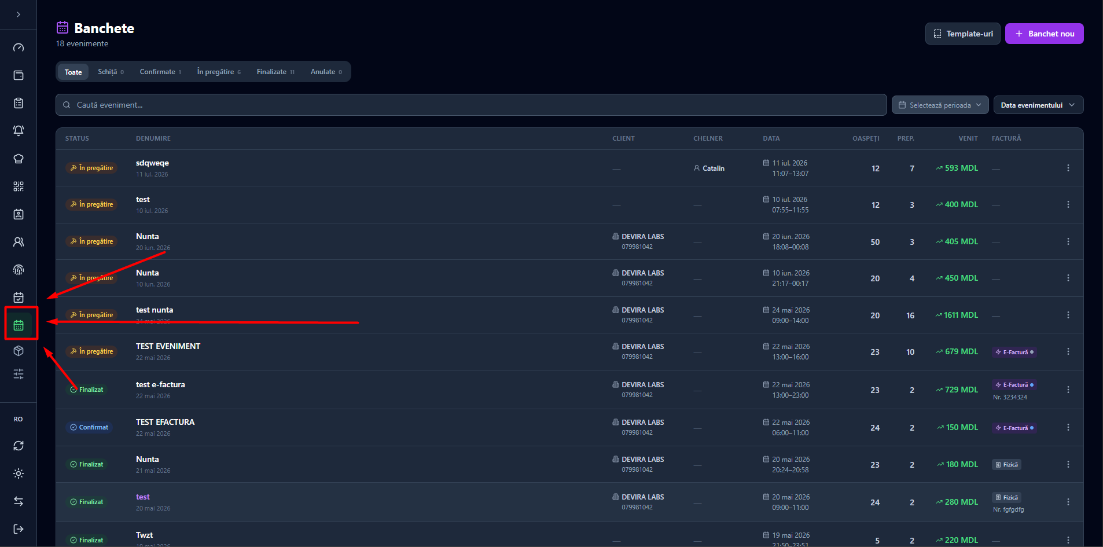Open the dashboard gauge icon in sidebar

[19, 47]
